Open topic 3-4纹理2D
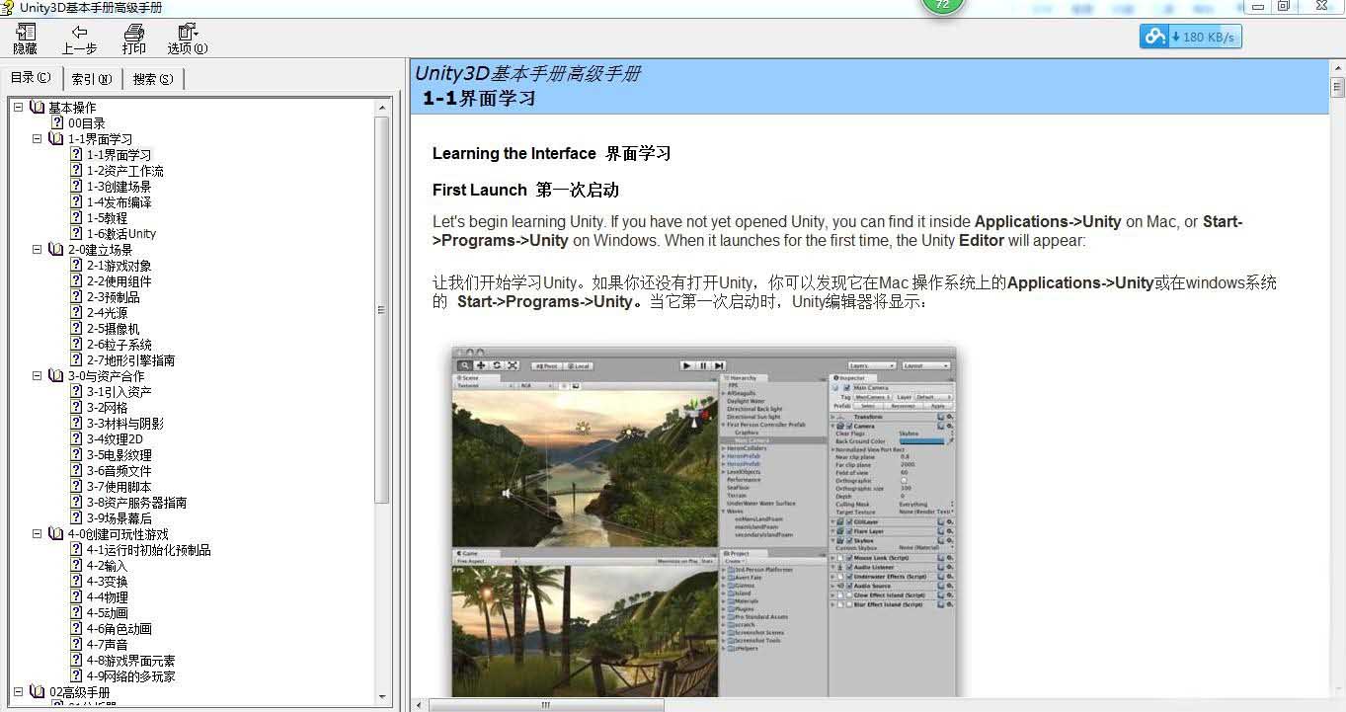The width and height of the screenshot is (1346, 712). (x=115, y=439)
